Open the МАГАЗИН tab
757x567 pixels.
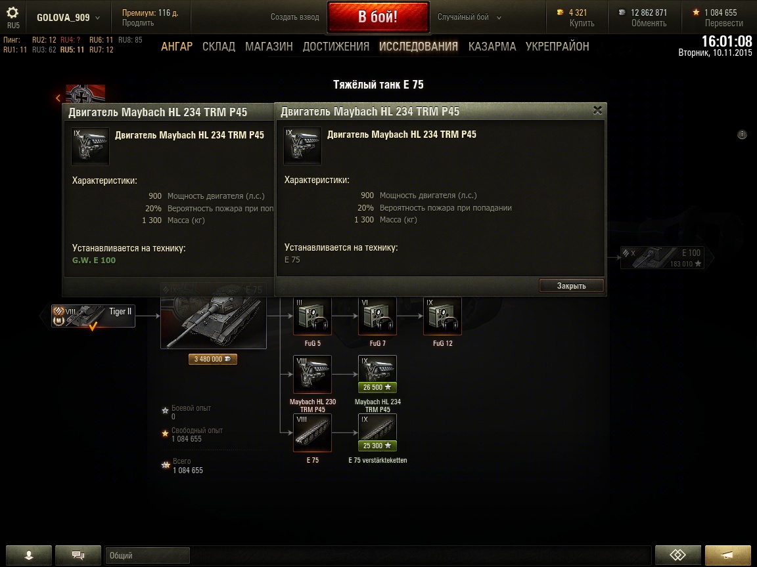(269, 47)
